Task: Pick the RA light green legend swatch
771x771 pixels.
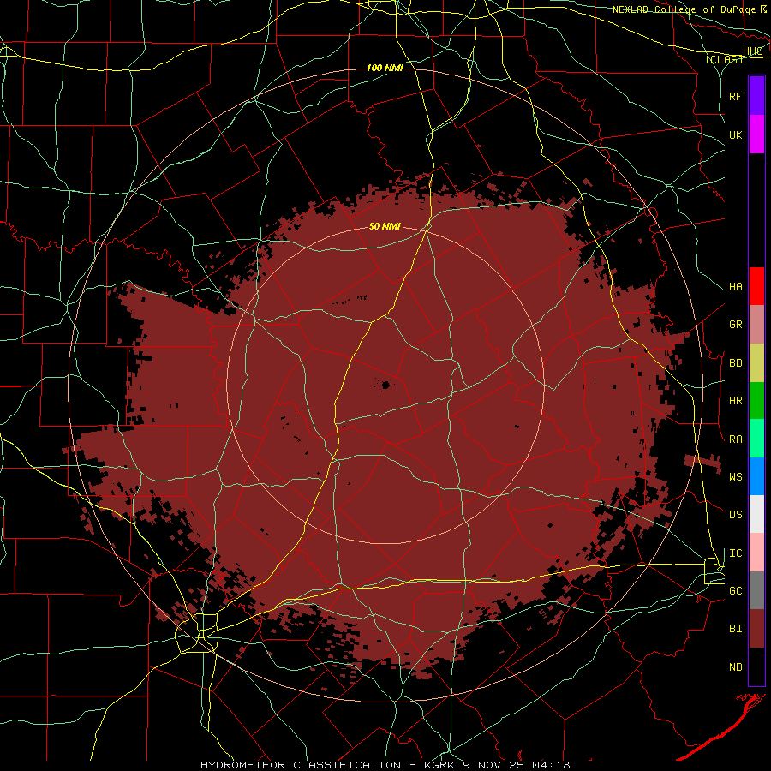Action: (756, 439)
